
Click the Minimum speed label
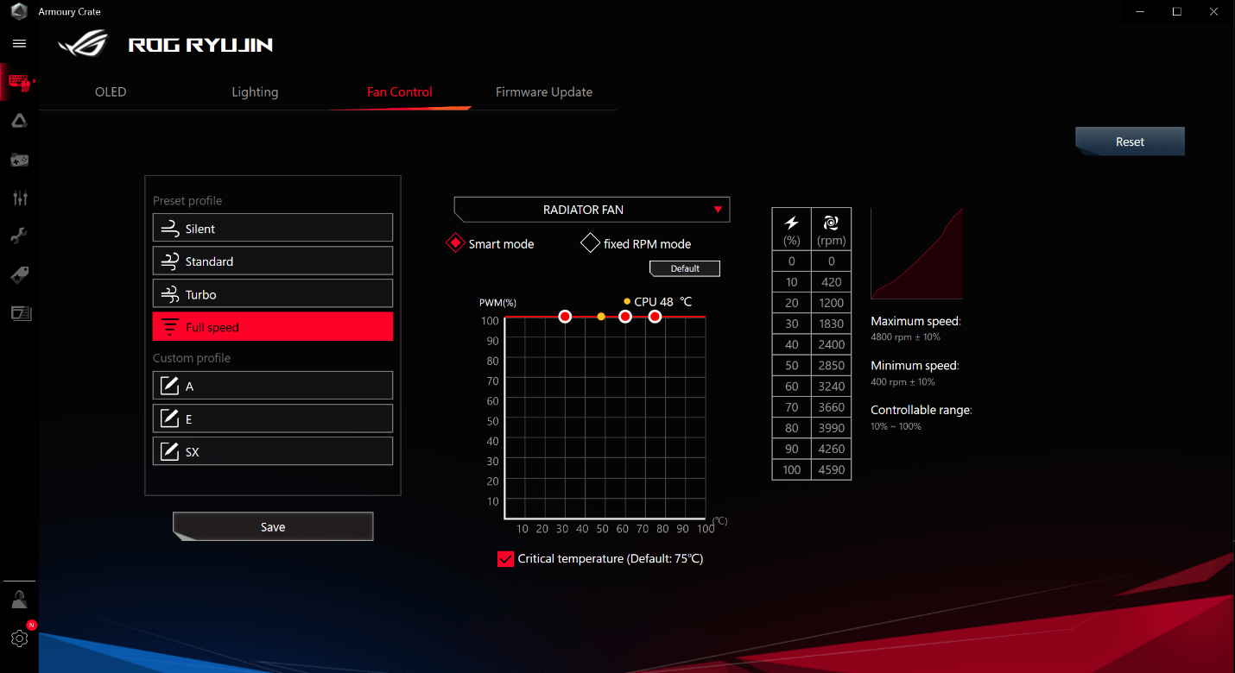point(915,365)
